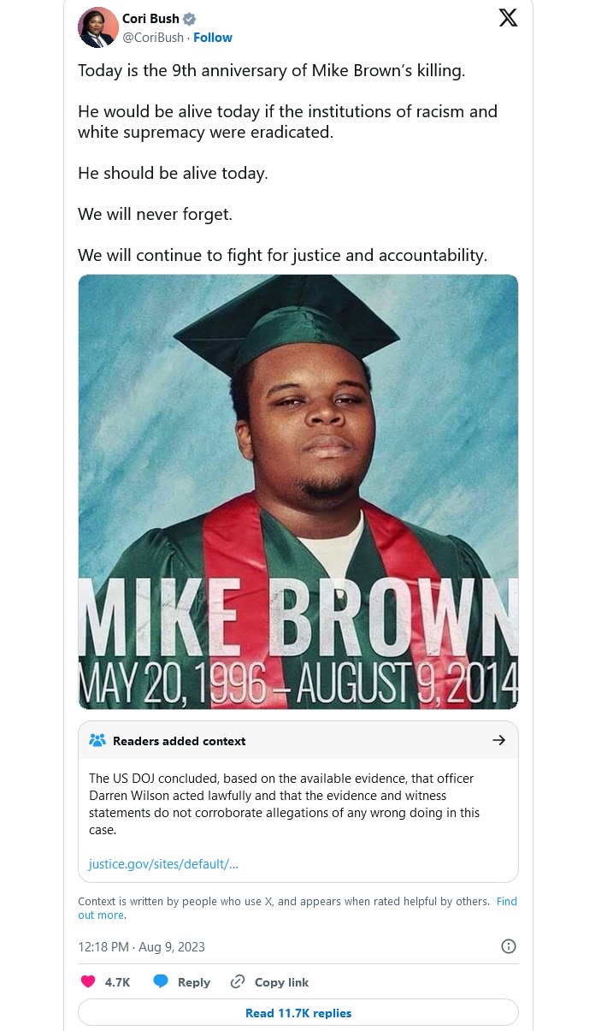Image resolution: width=613 pixels, height=1031 pixels.
Task: Click the Cori Bush display name
Action: 150,19
